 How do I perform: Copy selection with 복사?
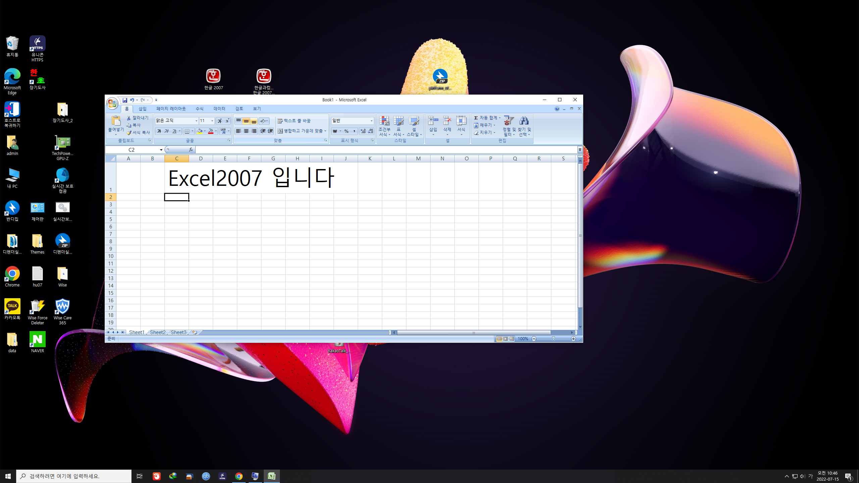pyautogui.click(x=134, y=125)
